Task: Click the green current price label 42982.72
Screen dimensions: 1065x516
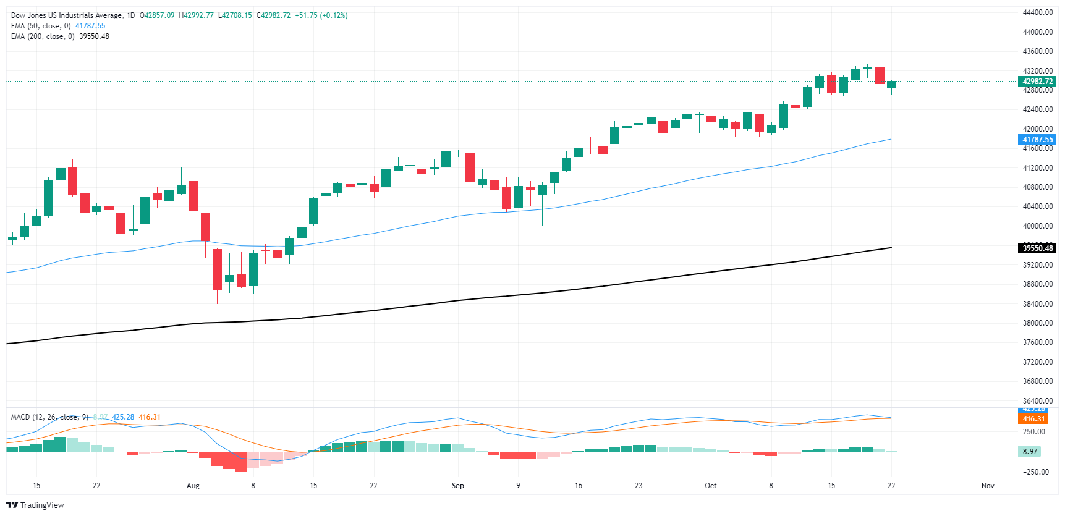Action: tap(1037, 82)
